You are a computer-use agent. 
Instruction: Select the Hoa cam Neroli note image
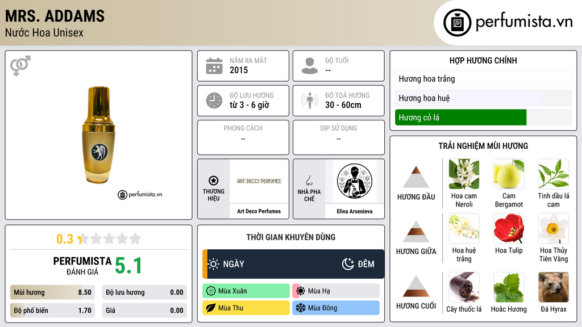tap(464, 174)
